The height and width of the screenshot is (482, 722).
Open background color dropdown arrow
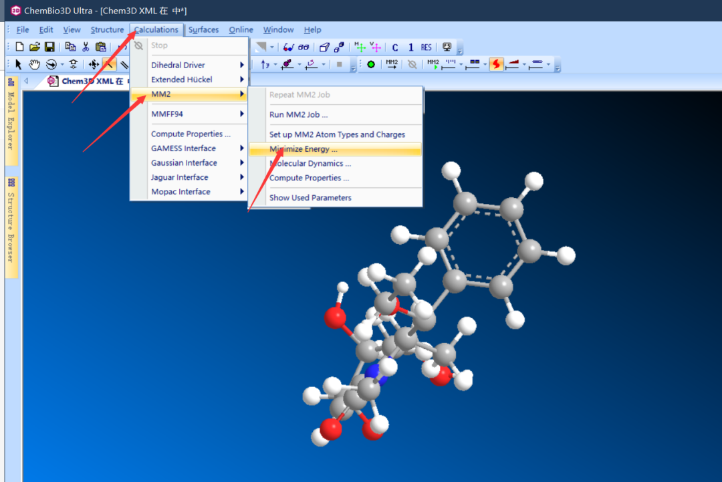pos(272,47)
